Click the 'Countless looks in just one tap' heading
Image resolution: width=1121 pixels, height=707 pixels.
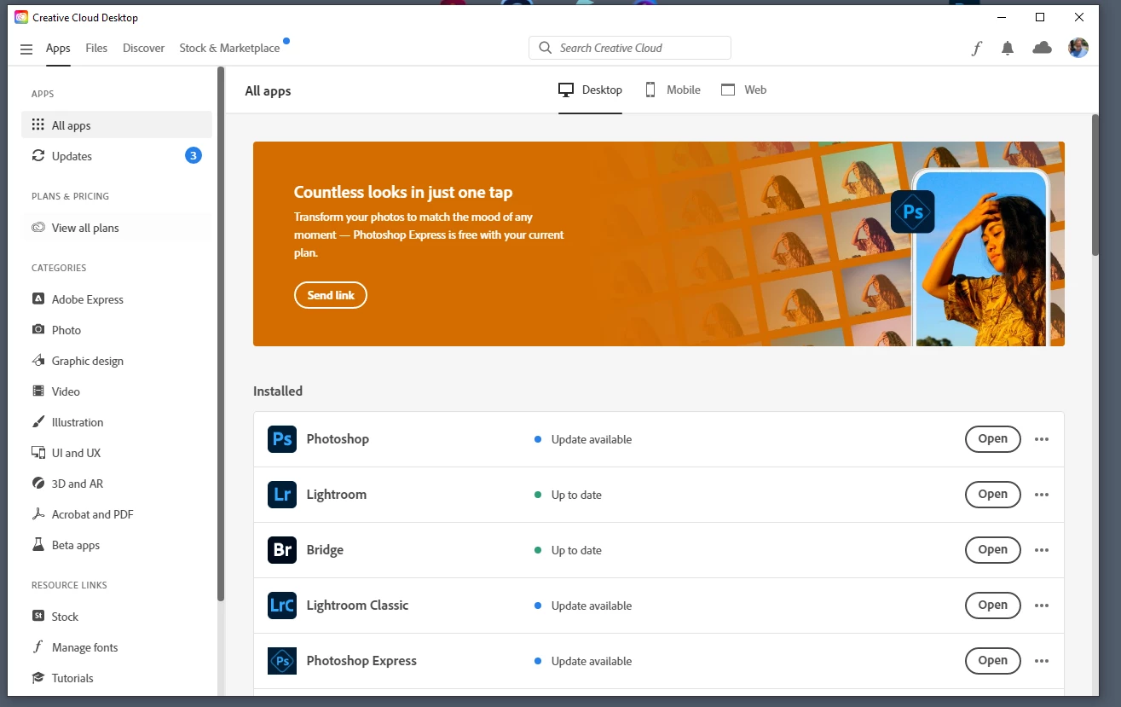coord(403,192)
